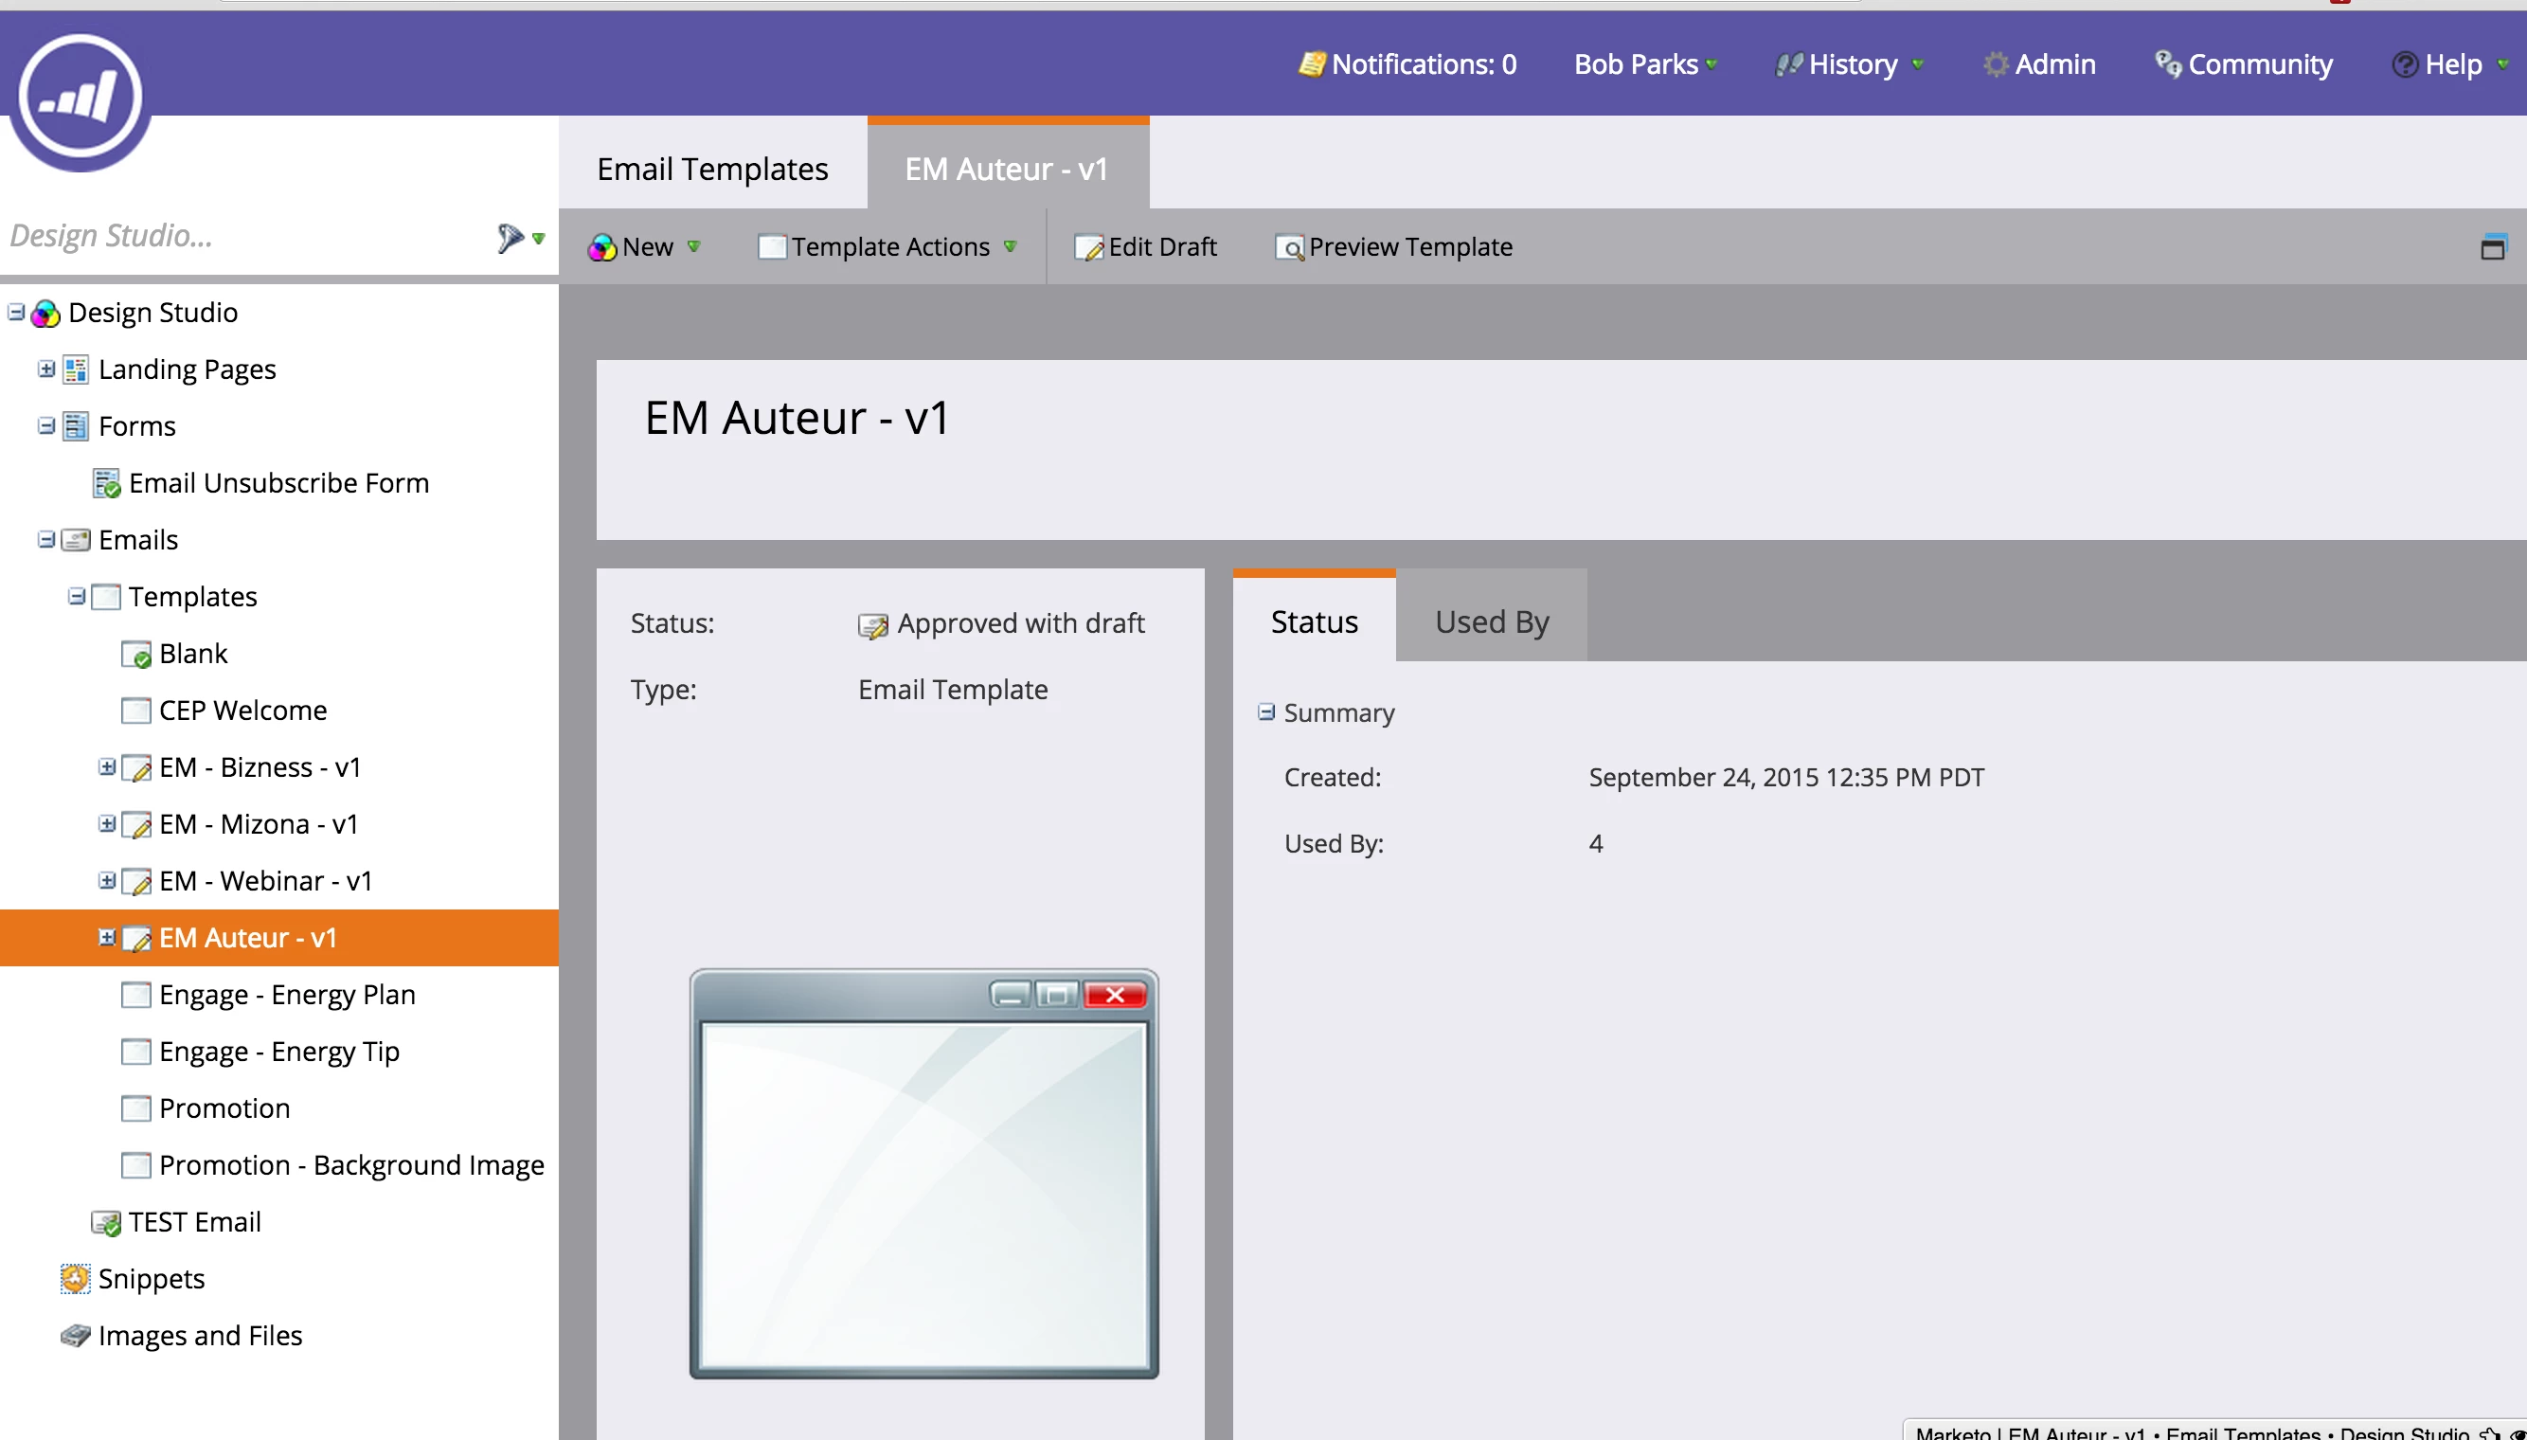Click the Preview Template magnifier icon
The width and height of the screenshot is (2527, 1440).
click(x=1289, y=248)
